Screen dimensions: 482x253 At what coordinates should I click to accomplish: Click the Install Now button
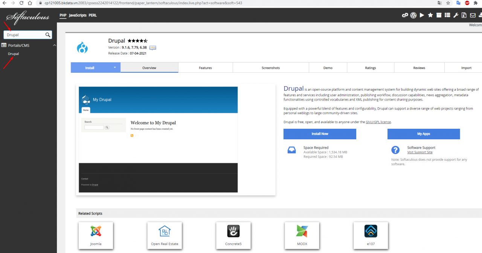(320, 134)
